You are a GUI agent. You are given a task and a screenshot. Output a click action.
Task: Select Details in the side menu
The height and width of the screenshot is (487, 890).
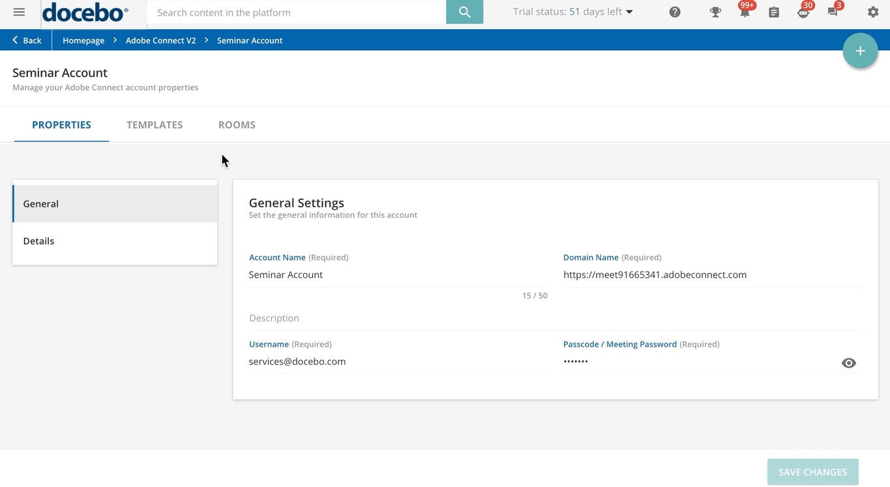[115, 241]
